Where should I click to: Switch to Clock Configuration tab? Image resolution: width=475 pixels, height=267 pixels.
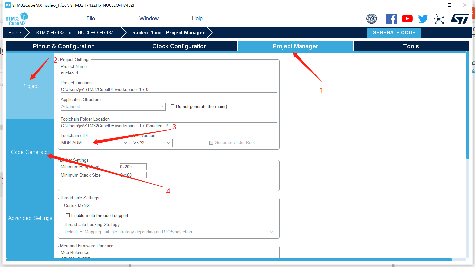tap(180, 46)
